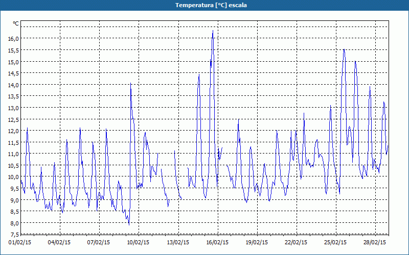Click the 15,5 y-axis label
This screenshot has height=255, width=409.
13,50
